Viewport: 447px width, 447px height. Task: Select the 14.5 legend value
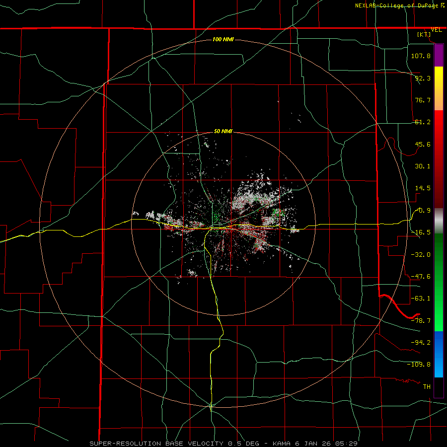coord(423,188)
